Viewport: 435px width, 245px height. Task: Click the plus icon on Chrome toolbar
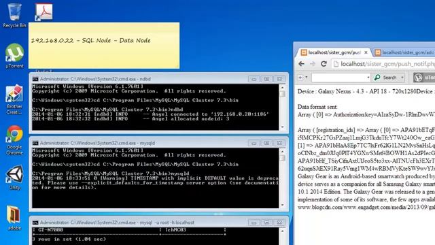[300, 78]
